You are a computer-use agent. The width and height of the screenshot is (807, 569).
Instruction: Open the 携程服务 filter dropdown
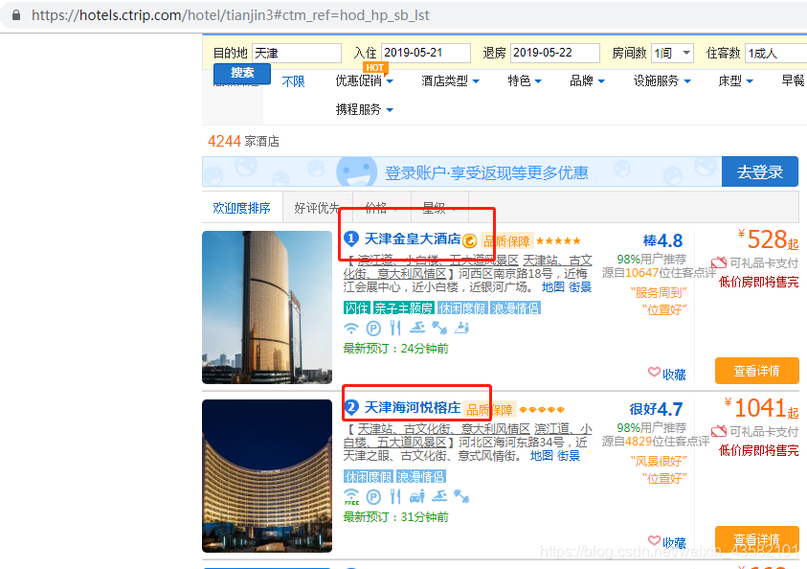pyautogui.click(x=365, y=109)
